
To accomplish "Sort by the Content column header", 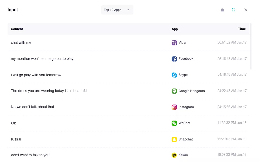I will point(17,29).
